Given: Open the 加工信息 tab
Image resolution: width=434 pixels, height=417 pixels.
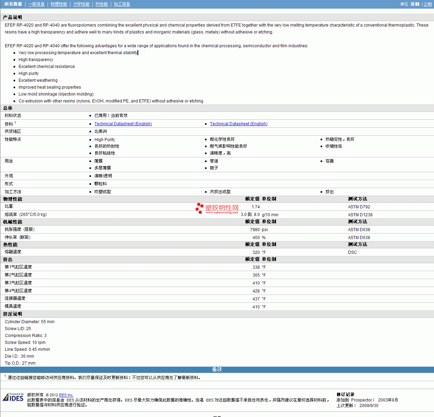Looking at the screenshot, I should tap(122, 4).
